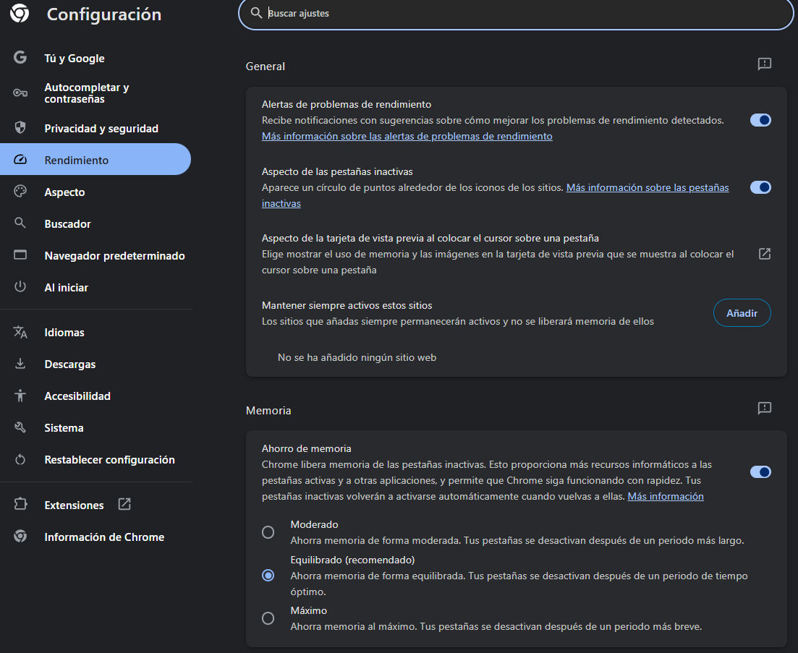Screen dimensions: 798x653
Task: Click the Google G icon in sidebar
Action: pyautogui.click(x=20, y=58)
